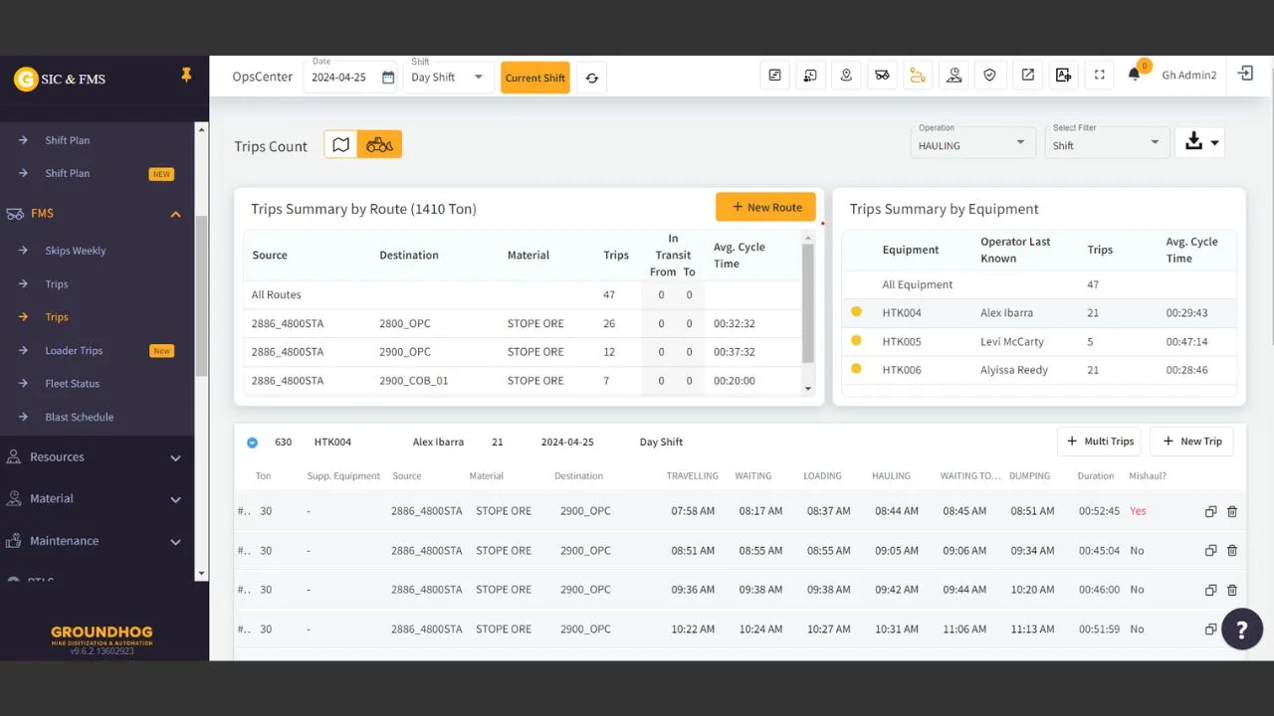Click the pin sidebar icon

tap(185, 75)
